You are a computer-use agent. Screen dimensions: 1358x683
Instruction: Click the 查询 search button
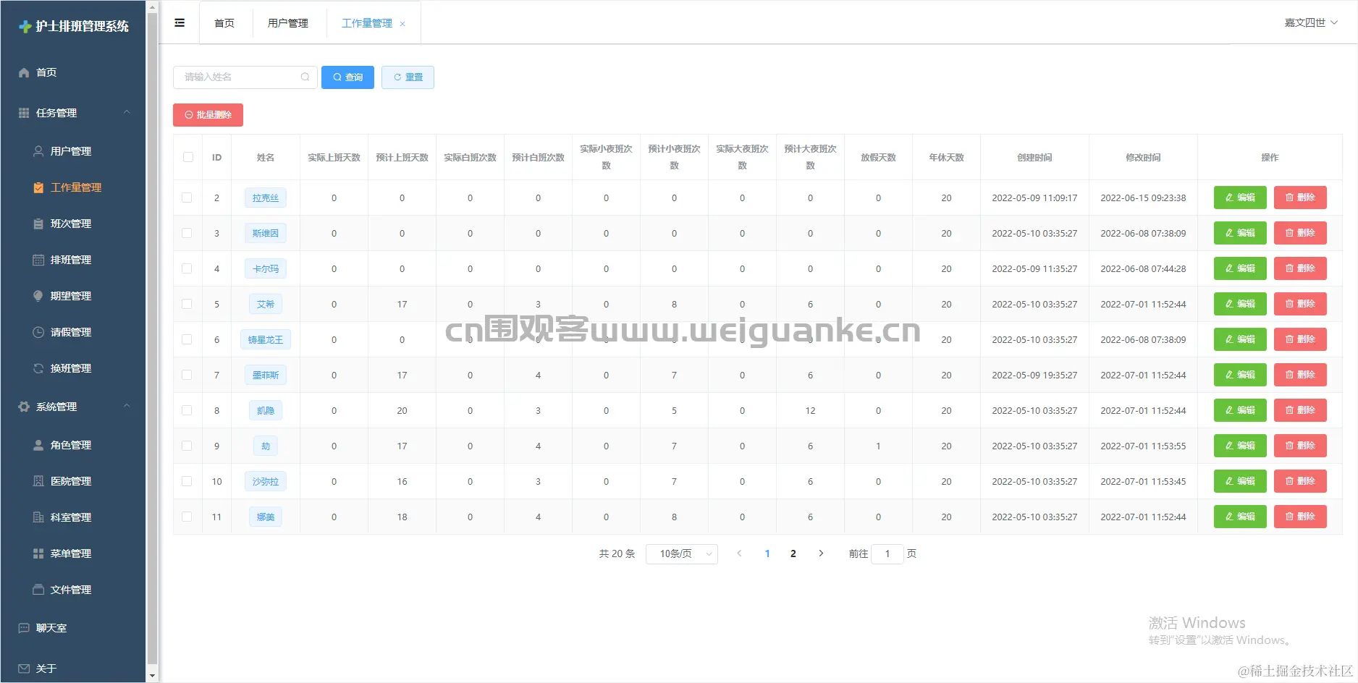click(x=347, y=77)
